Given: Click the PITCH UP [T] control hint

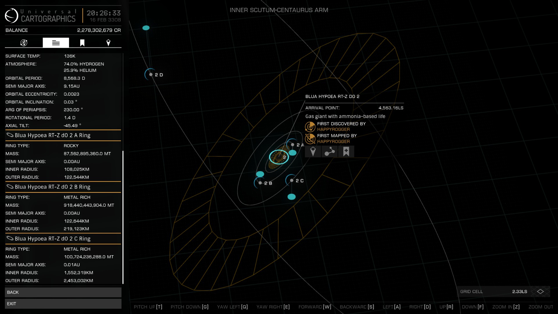Looking at the screenshot, I should (x=148, y=307).
